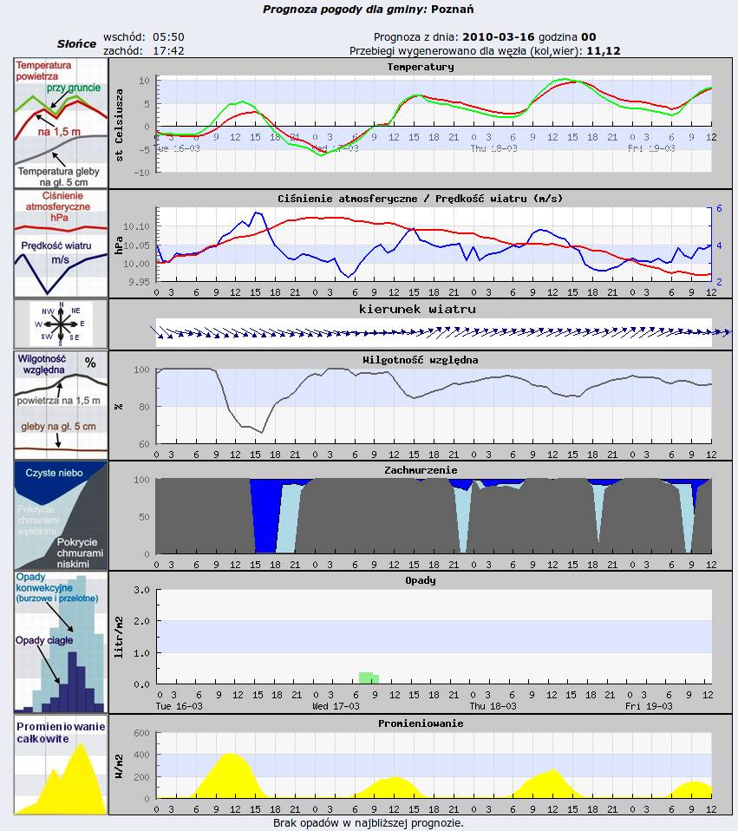
Task: Click 'Fri 19-03' date label under Opady chart
Action: click(649, 706)
